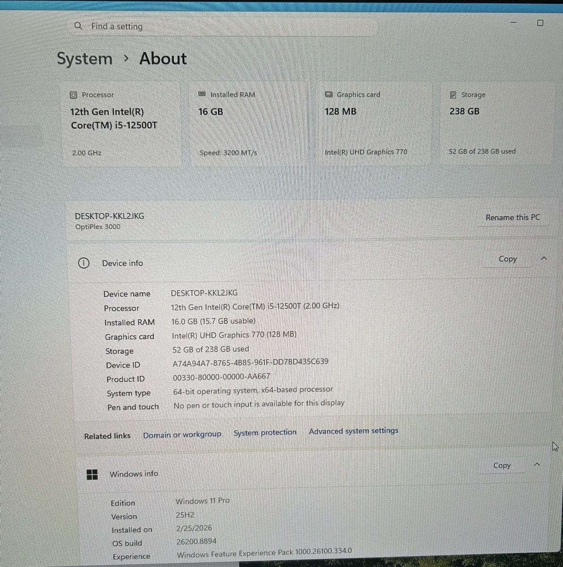Collapse the Device info section chevron

click(544, 258)
